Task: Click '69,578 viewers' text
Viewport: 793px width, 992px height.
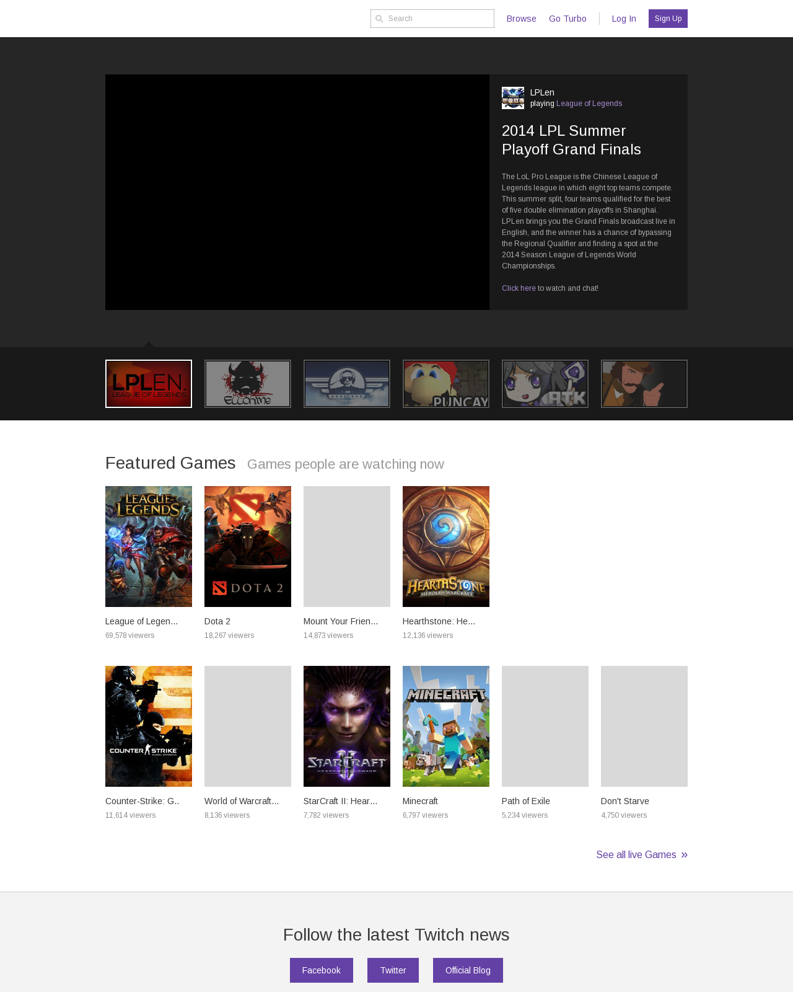Action: click(130, 635)
